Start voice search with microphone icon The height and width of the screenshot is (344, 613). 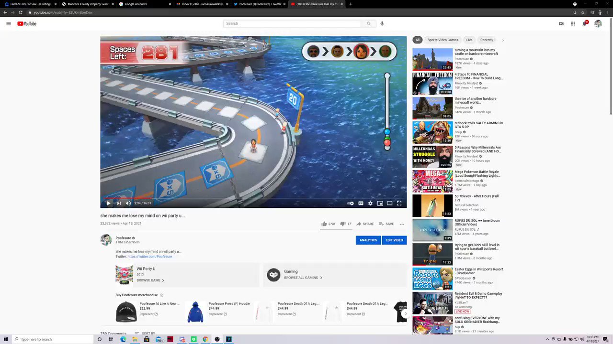tap(382, 23)
